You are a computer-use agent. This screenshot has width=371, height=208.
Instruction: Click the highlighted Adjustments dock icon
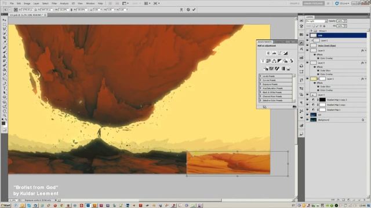(x=301, y=43)
